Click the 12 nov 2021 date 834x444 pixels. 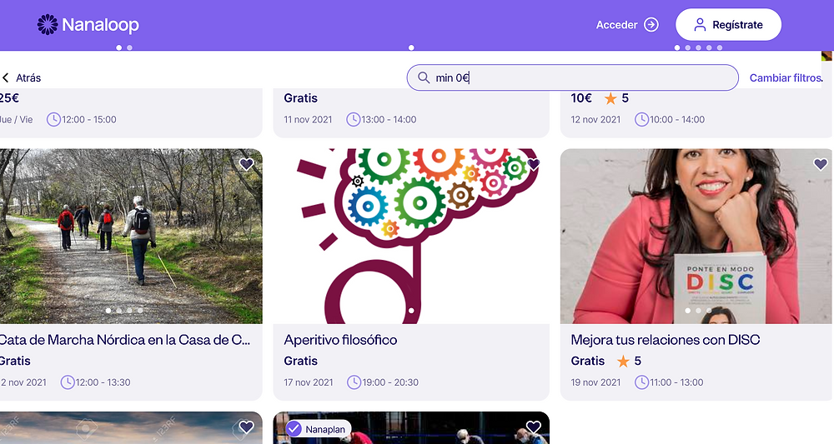595,119
